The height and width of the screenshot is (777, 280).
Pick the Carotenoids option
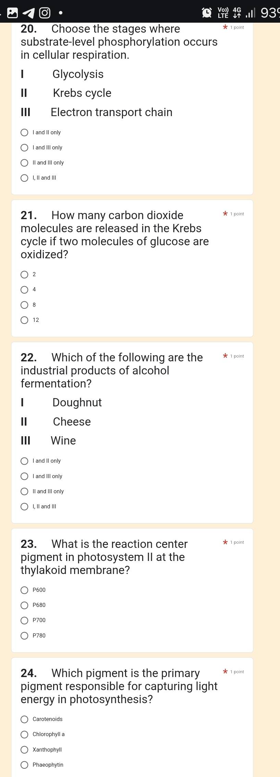(x=25, y=719)
